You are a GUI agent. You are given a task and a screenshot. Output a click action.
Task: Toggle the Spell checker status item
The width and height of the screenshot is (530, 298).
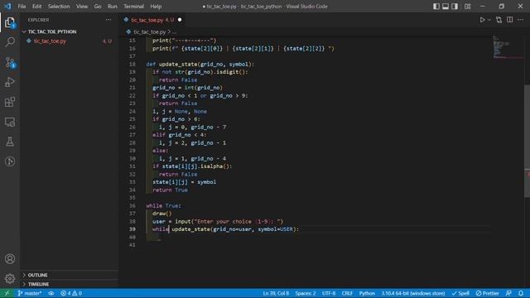(460, 293)
